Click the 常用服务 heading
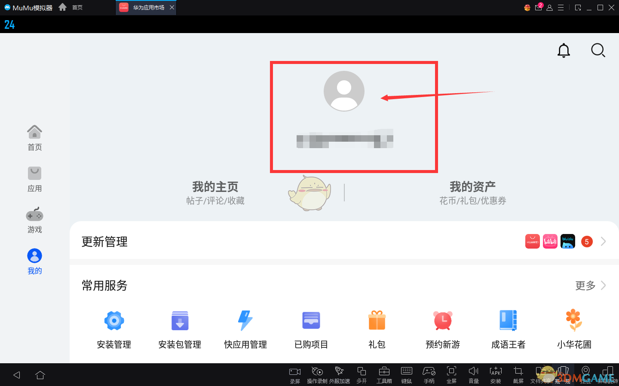Viewport: 619px width, 386px height. coord(104,286)
